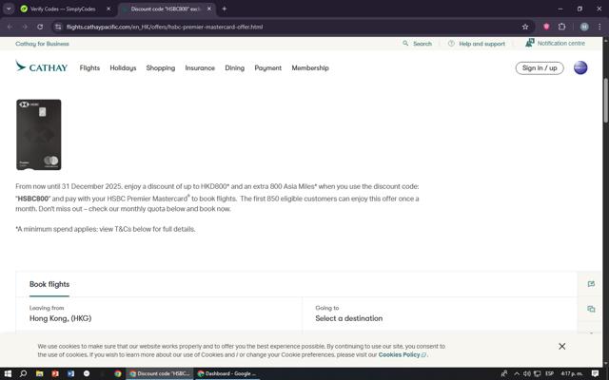Click the Chrome icon on taskbar
This screenshot has height=380, width=609.
click(x=118, y=373)
